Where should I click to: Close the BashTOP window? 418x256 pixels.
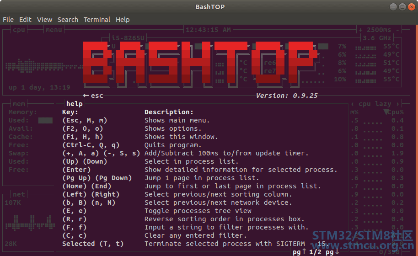(x=412, y=7)
